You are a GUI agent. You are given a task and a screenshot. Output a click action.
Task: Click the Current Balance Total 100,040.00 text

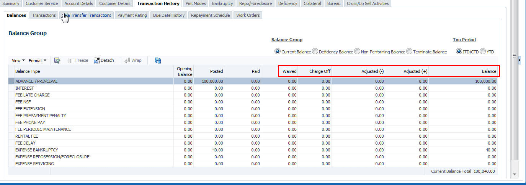(x=463, y=171)
